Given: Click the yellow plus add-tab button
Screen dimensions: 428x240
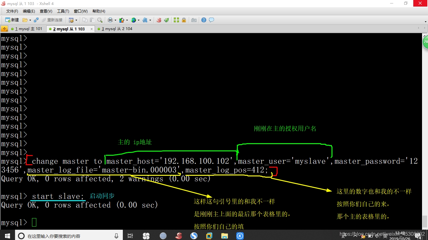Looking at the screenshot, I should coord(4,29).
